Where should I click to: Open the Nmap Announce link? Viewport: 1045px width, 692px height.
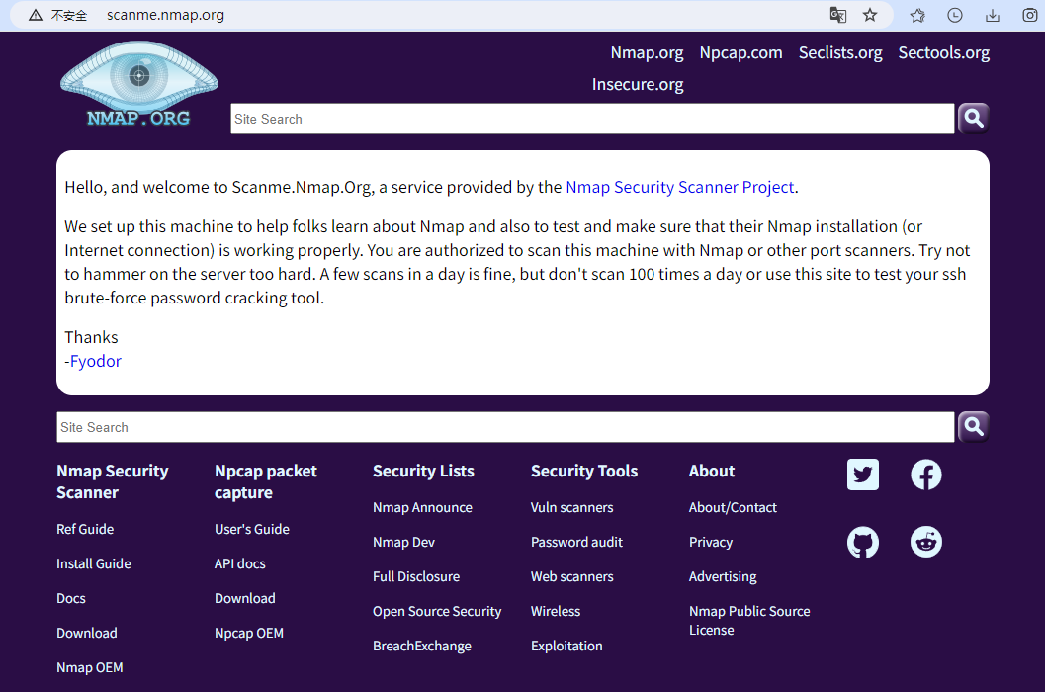[422, 508]
